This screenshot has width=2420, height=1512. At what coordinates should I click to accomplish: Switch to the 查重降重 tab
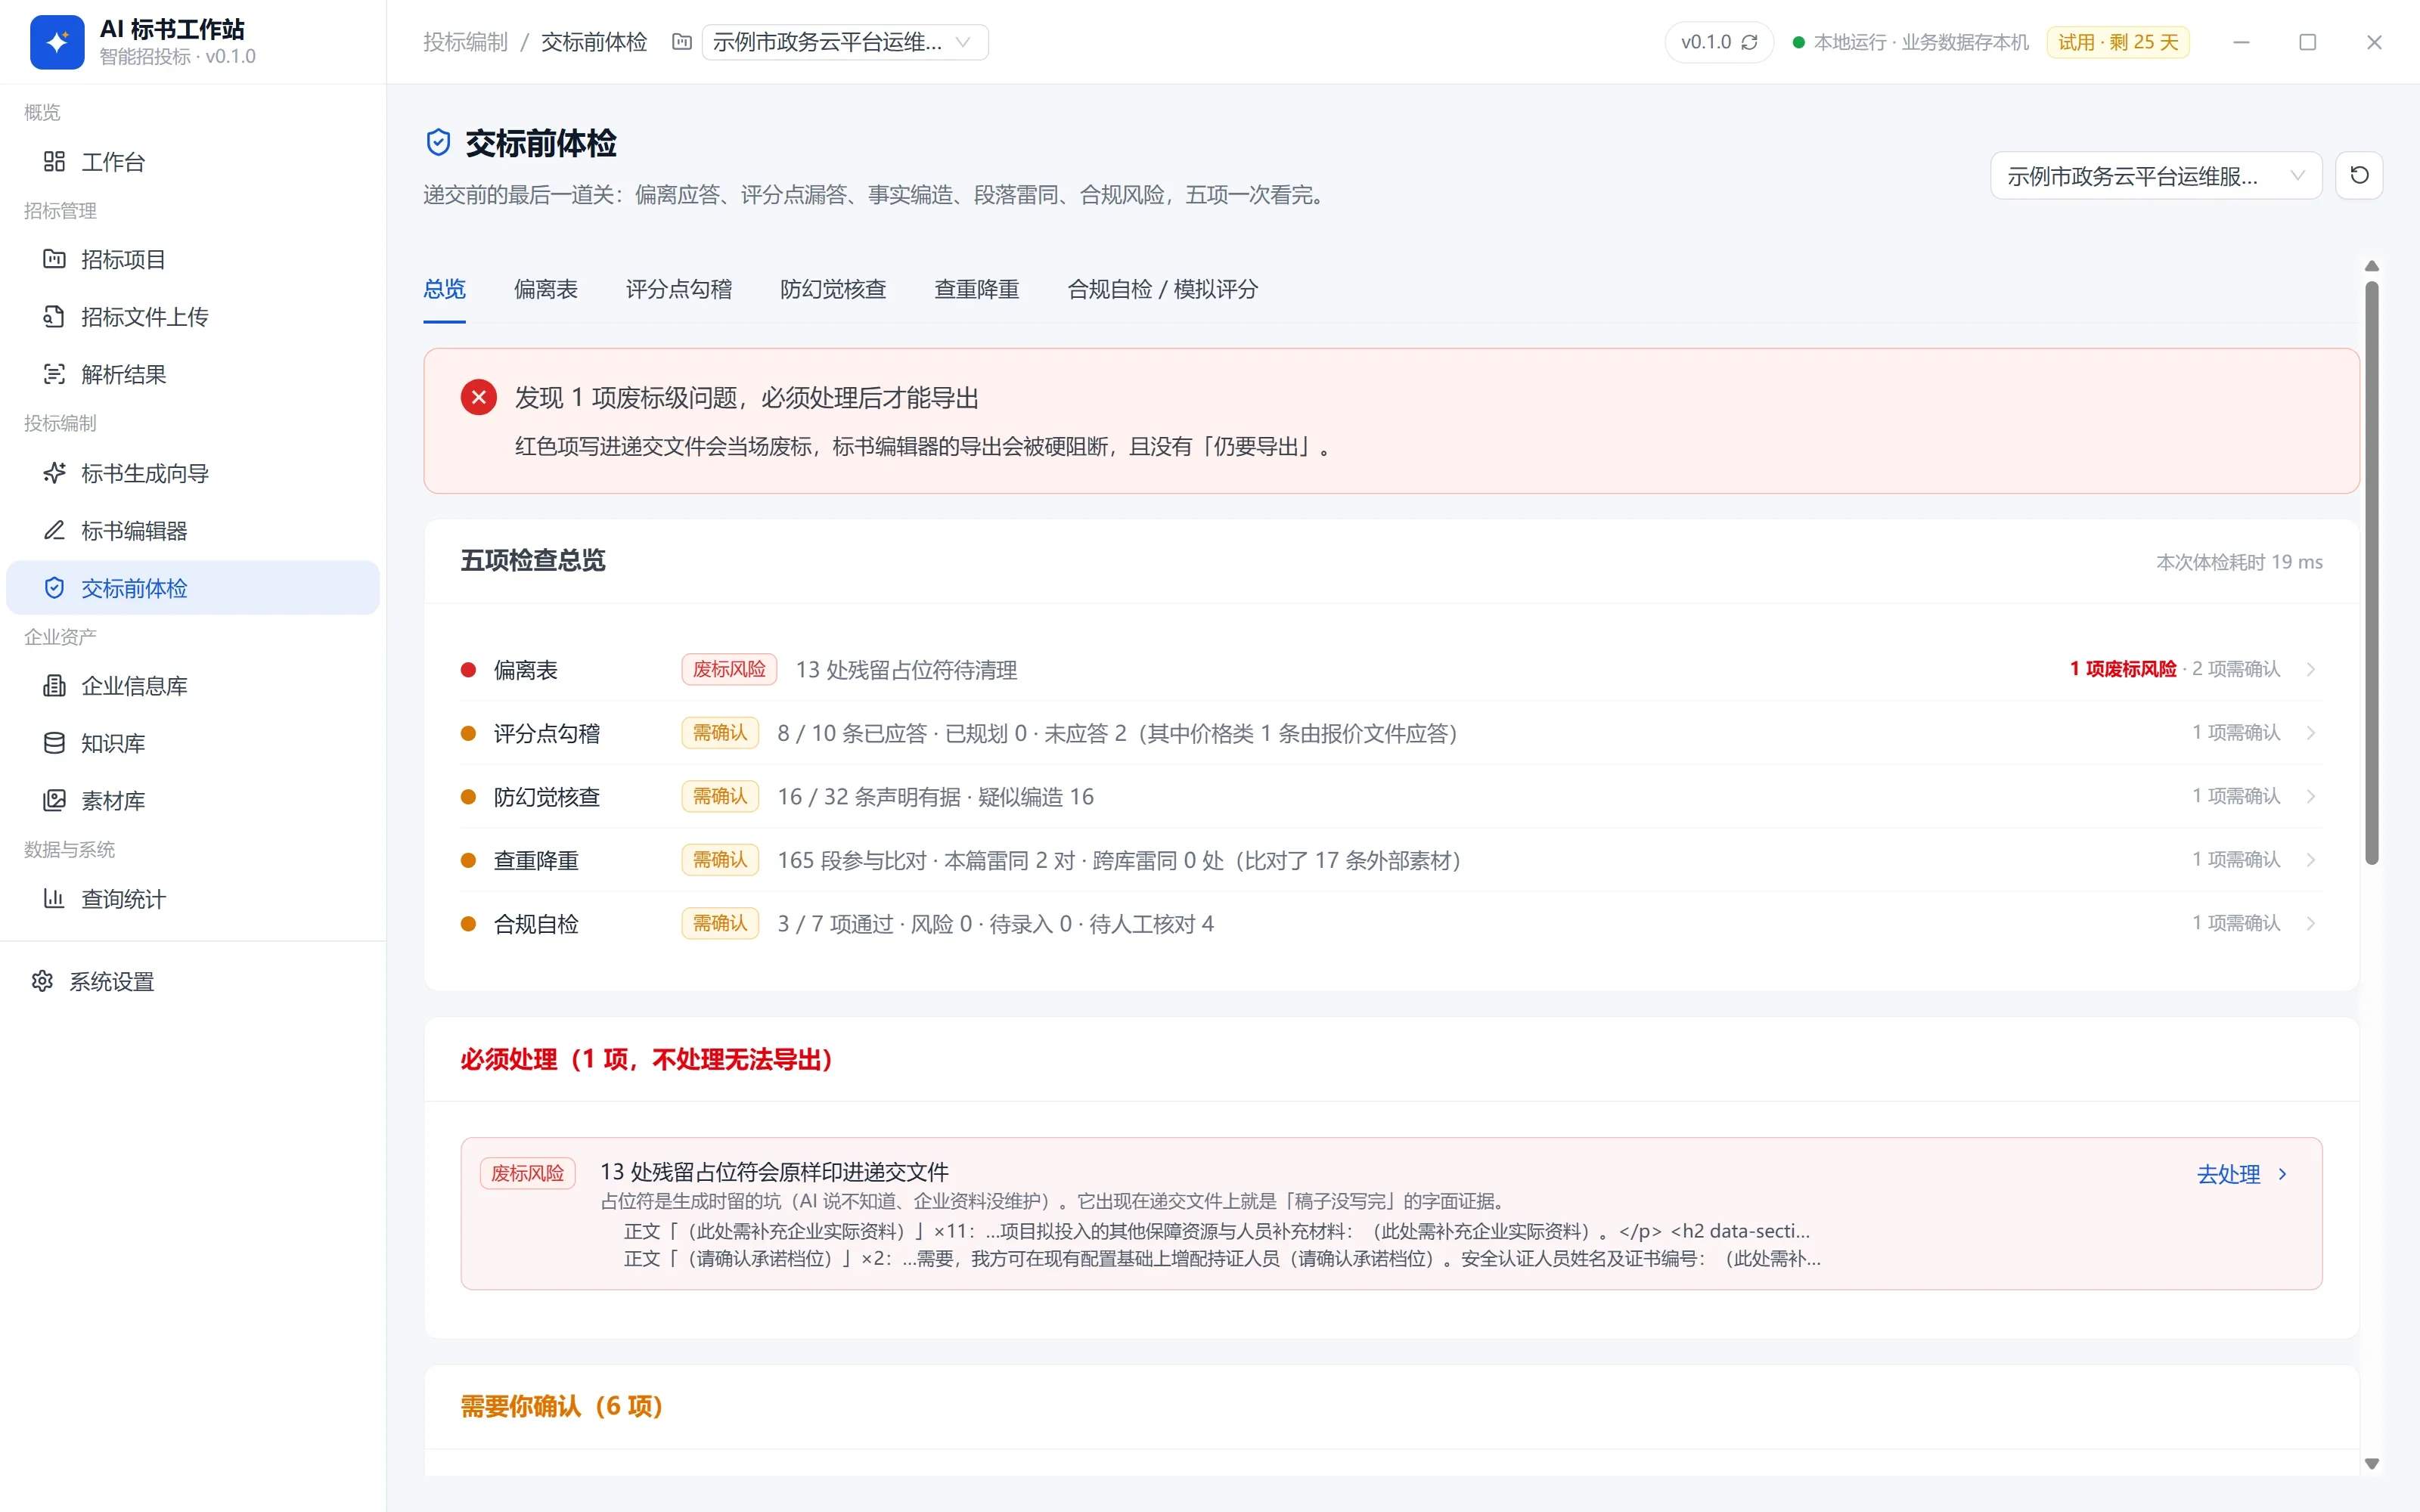click(976, 289)
